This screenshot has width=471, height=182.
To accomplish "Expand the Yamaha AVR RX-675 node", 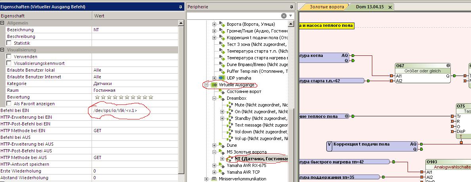I will [214, 165].
